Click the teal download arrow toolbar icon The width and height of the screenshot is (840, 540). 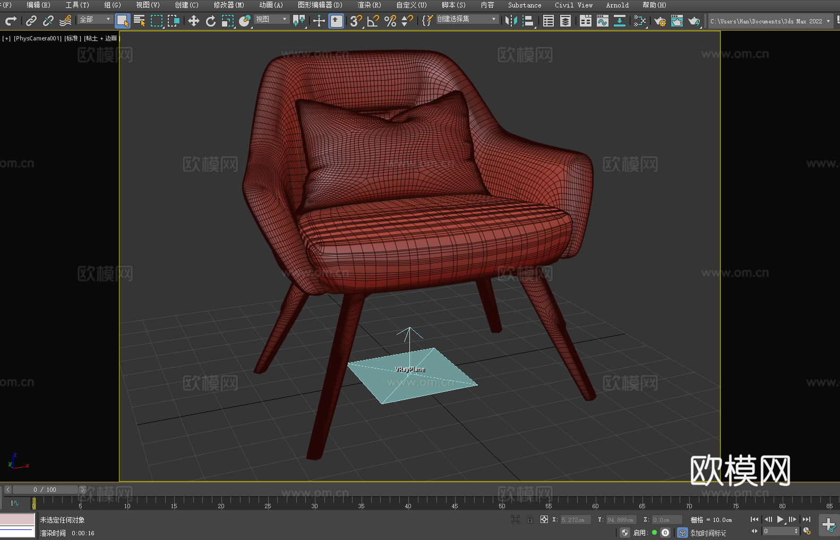(x=620, y=21)
